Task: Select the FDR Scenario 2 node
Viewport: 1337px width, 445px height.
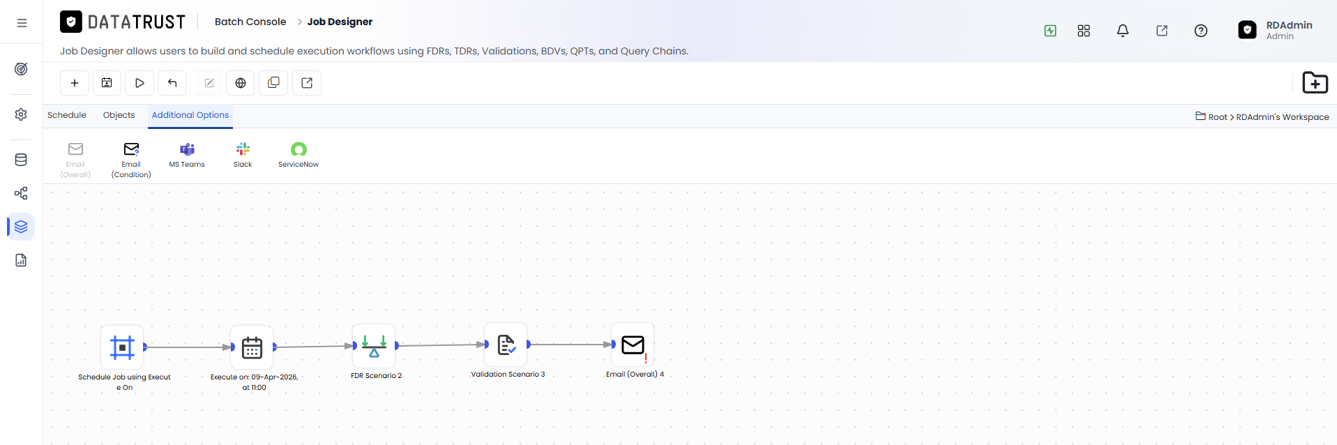Action: click(374, 345)
